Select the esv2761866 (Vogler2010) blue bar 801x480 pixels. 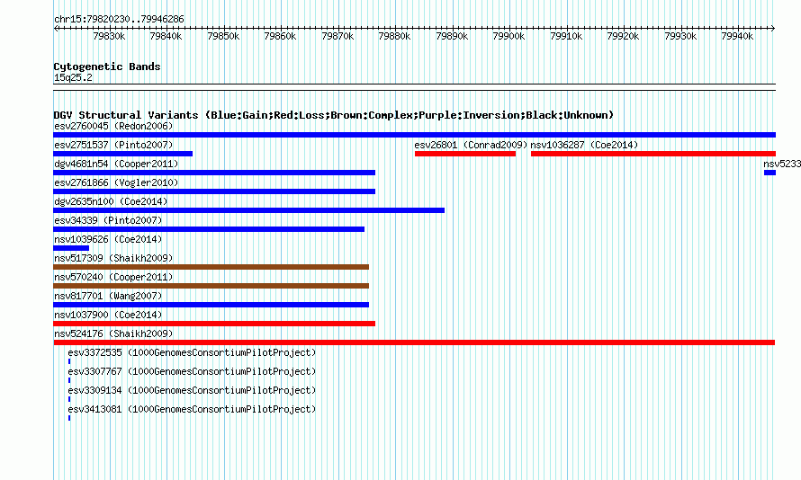[214, 191]
